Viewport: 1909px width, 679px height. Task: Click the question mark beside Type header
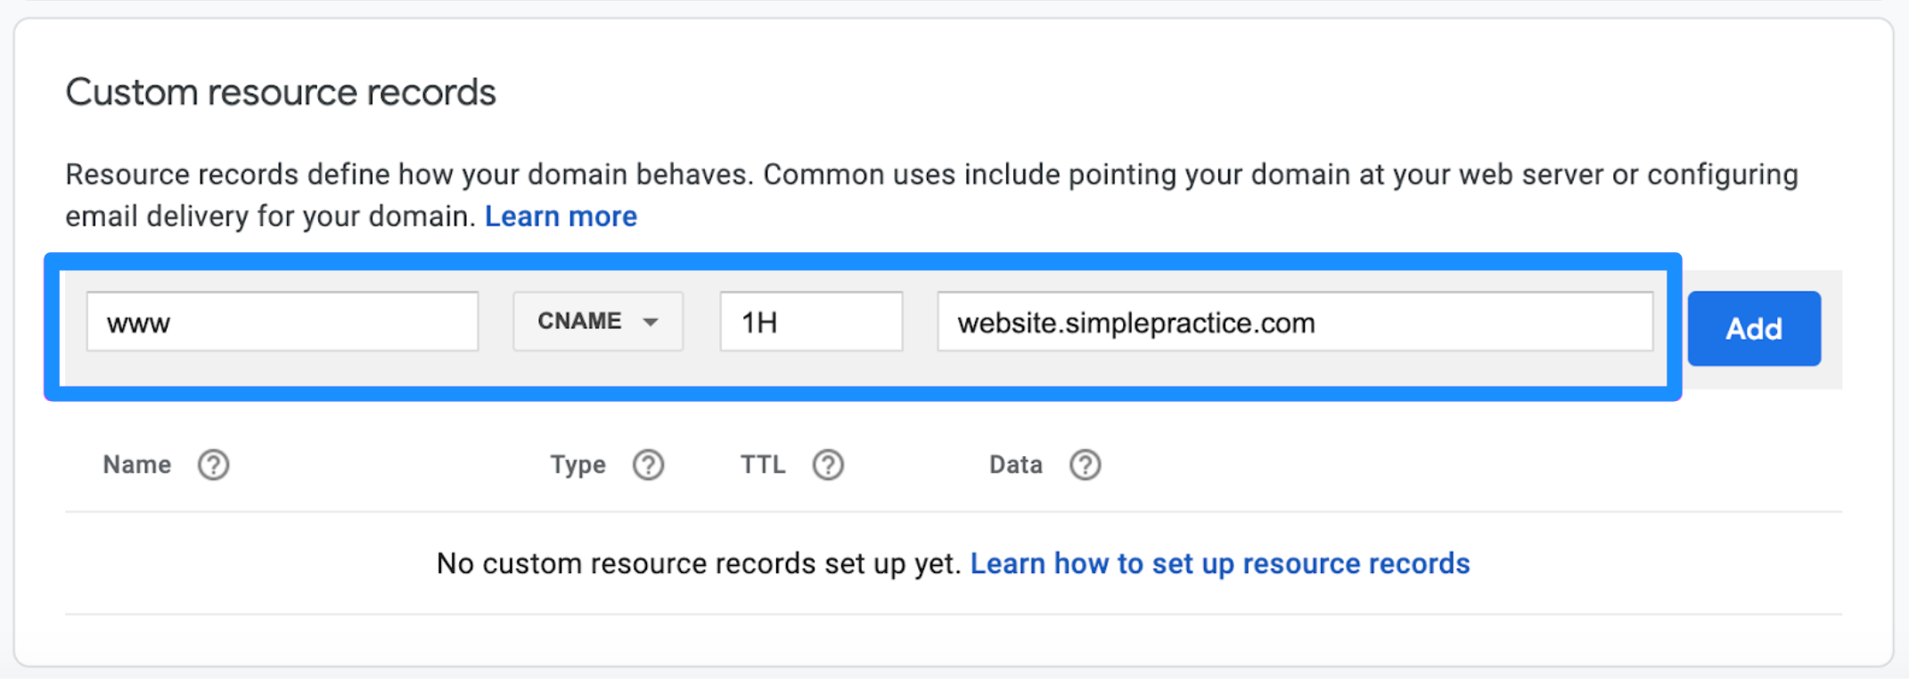[649, 464]
